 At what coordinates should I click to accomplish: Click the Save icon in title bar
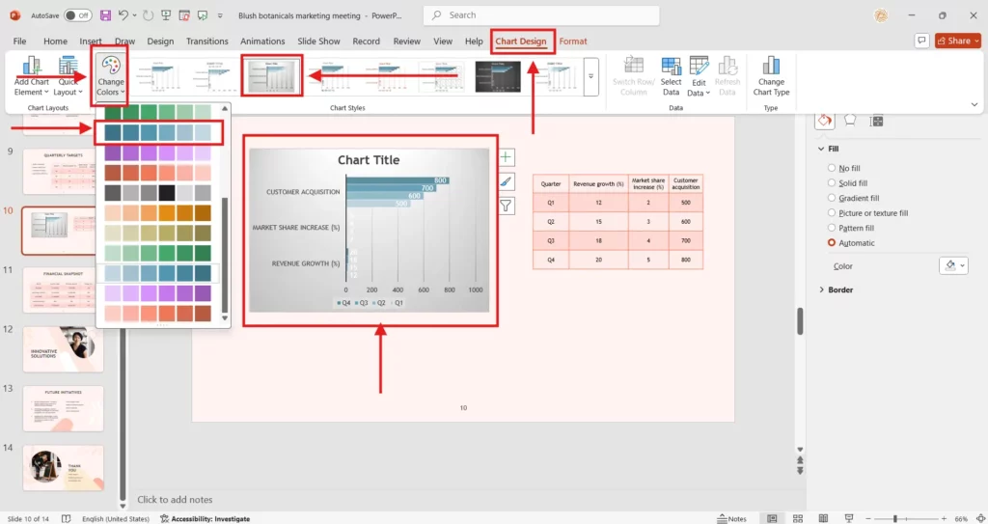click(x=104, y=15)
